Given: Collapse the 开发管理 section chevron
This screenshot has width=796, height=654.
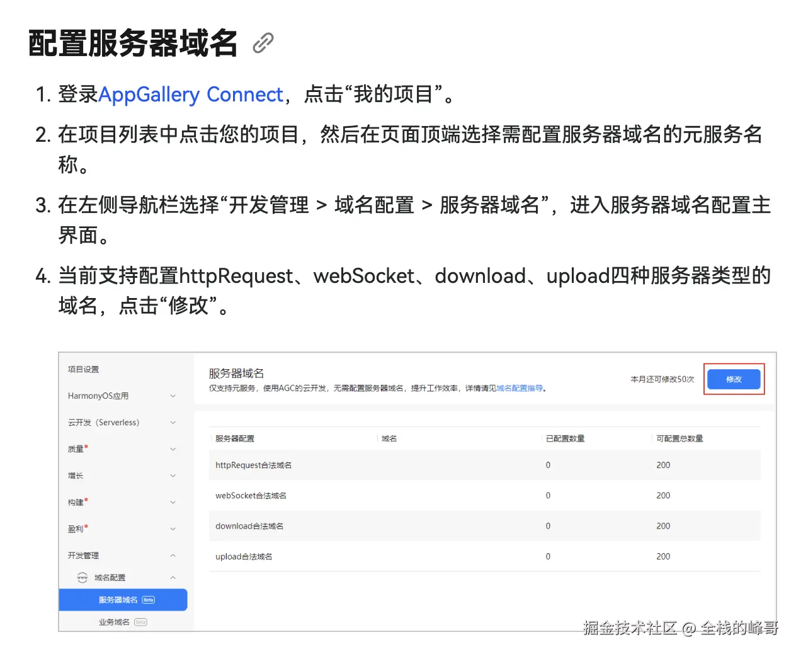Looking at the screenshot, I should [173, 555].
